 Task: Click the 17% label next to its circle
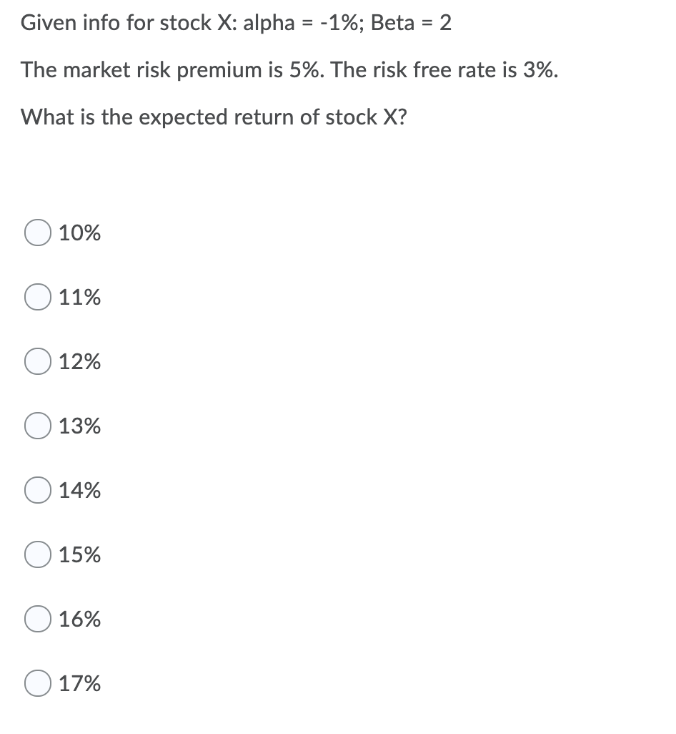79,683
